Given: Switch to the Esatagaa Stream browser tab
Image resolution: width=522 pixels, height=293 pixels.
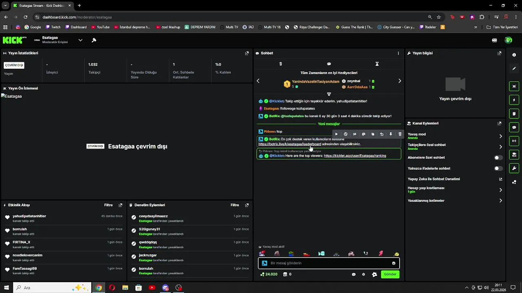Looking at the screenshot, I should coord(42,6).
